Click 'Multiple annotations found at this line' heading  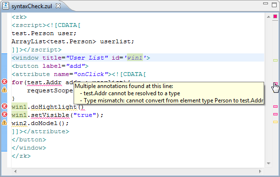point(124,86)
